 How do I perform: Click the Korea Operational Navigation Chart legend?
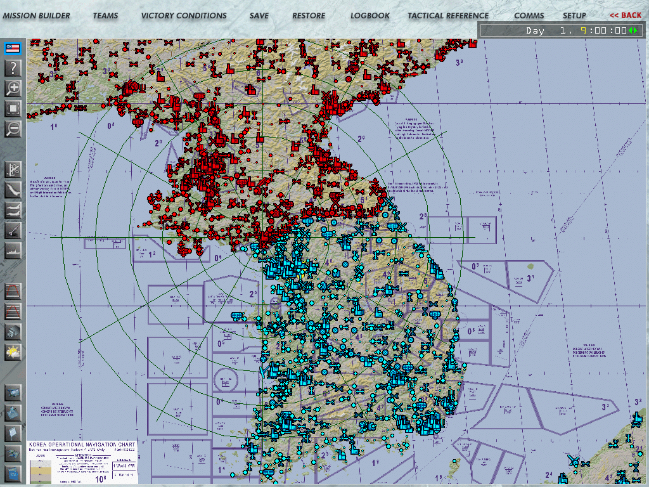82,462
